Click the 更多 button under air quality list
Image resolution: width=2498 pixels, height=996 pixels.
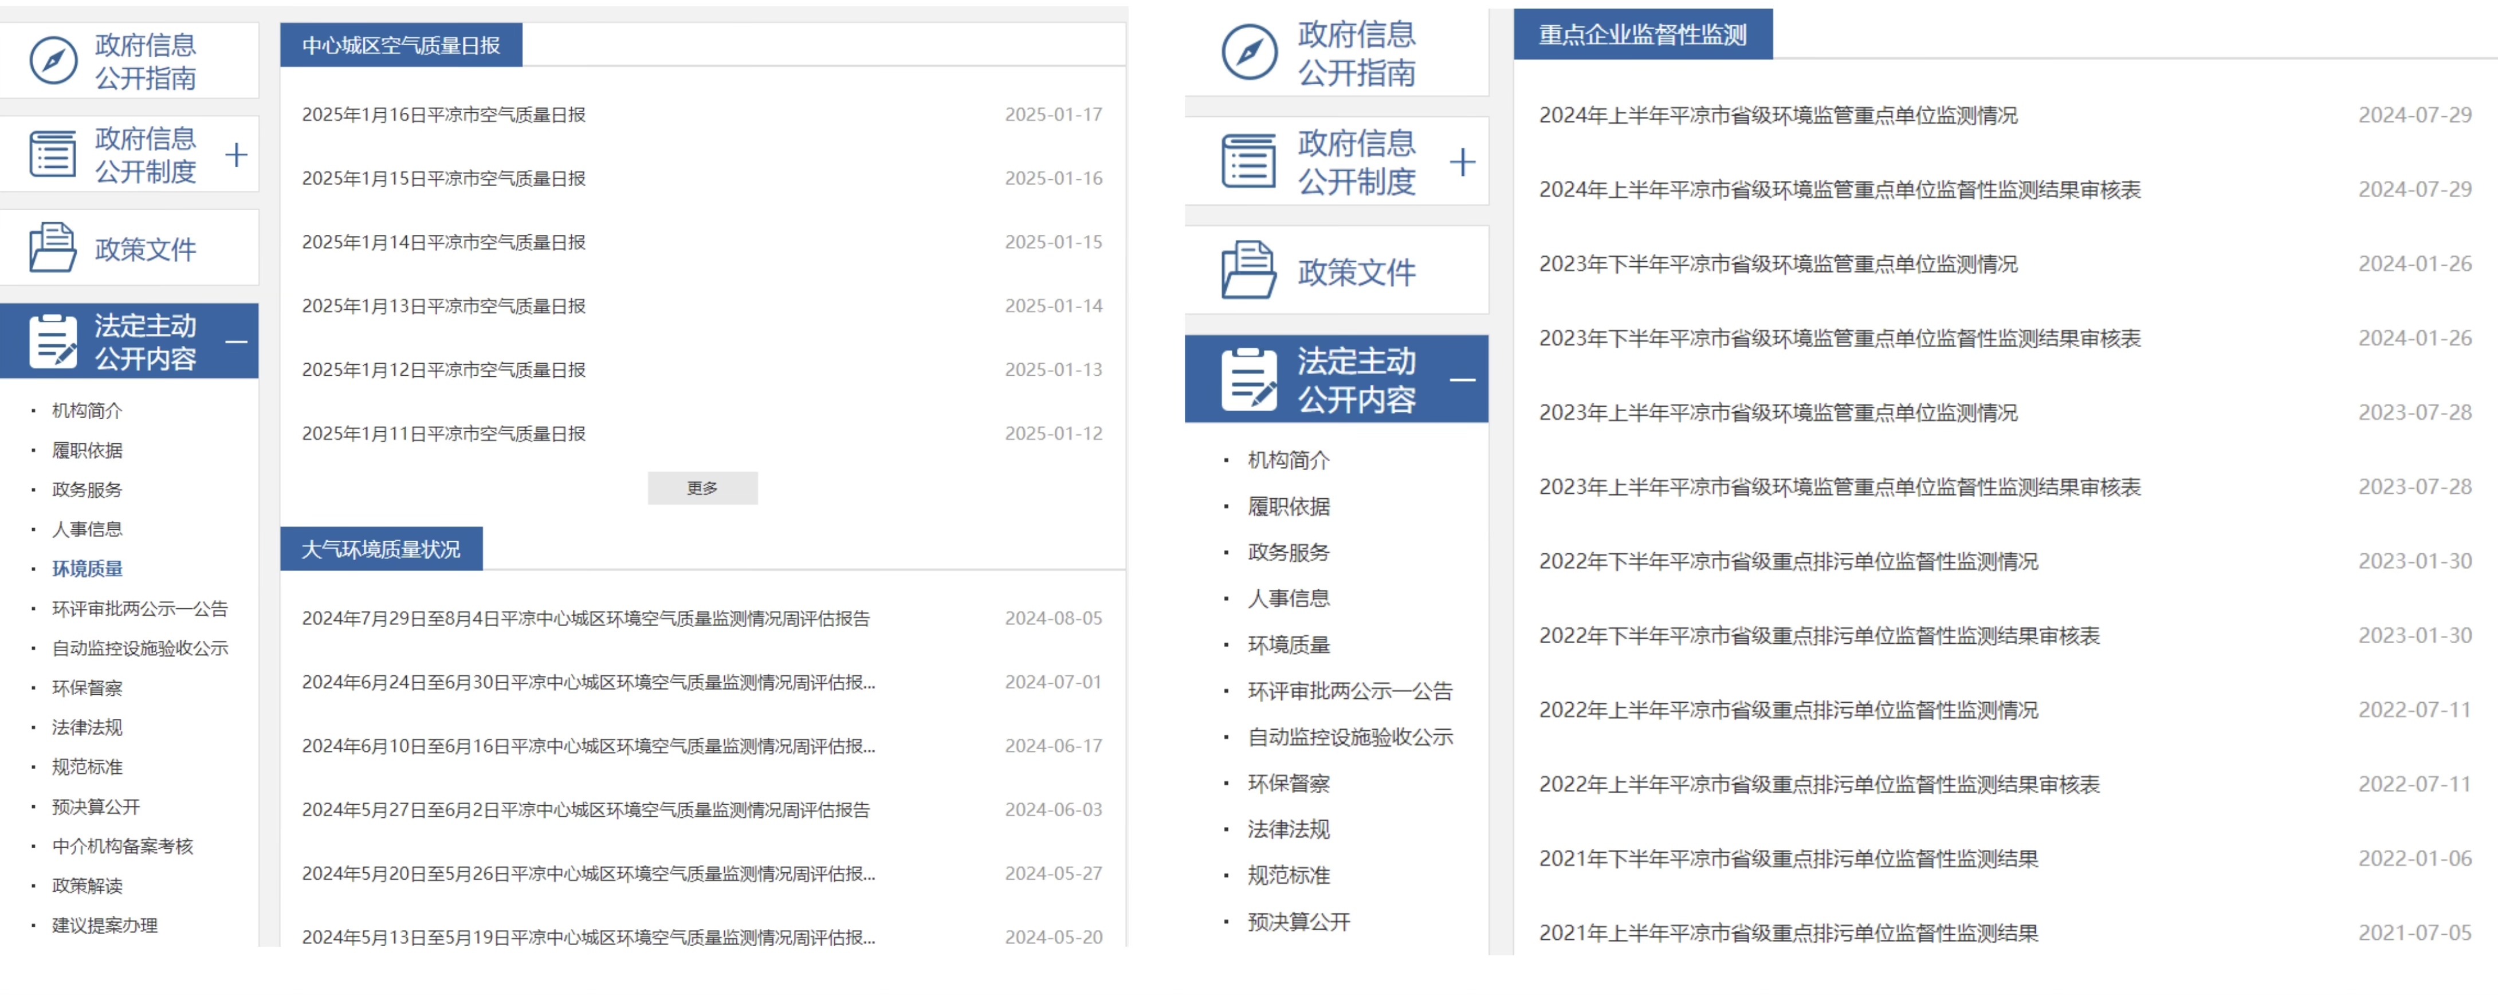(x=702, y=488)
